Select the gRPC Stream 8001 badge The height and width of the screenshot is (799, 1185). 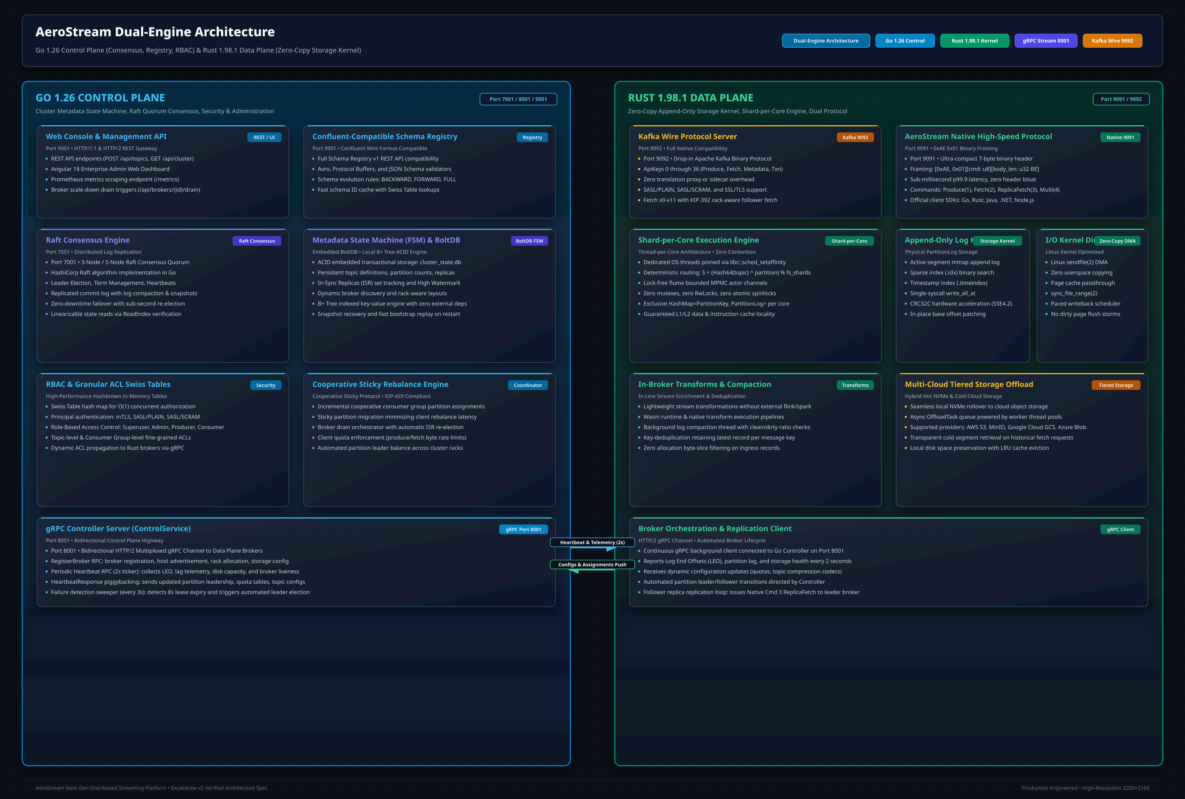click(1045, 41)
